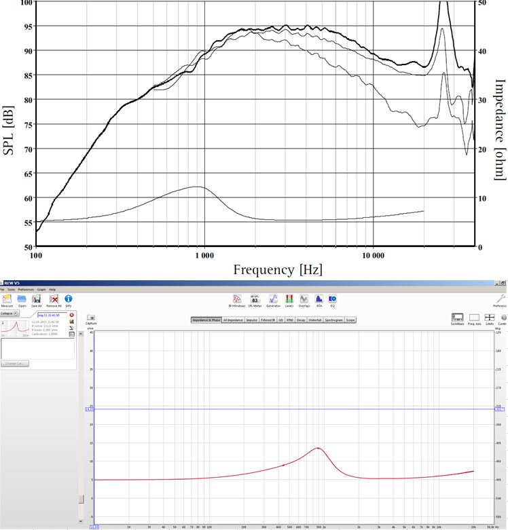
Task: Click the Save All icon
Action: click(x=36, y=299)
